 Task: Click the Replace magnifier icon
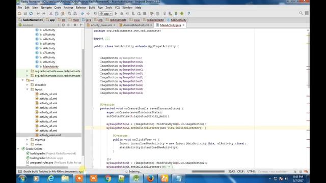pyautogui.click(x=75, y=14)
